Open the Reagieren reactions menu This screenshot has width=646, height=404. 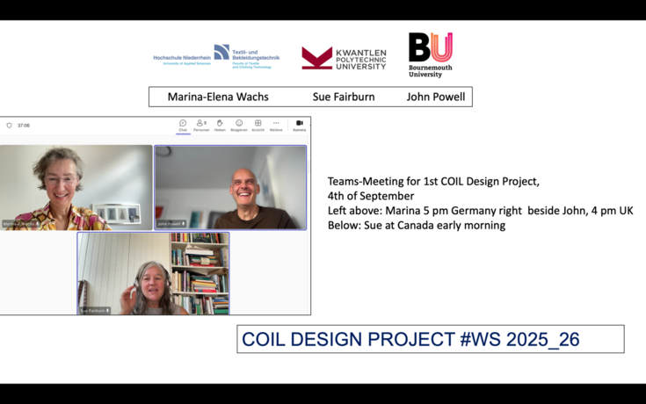click(239, 125)
